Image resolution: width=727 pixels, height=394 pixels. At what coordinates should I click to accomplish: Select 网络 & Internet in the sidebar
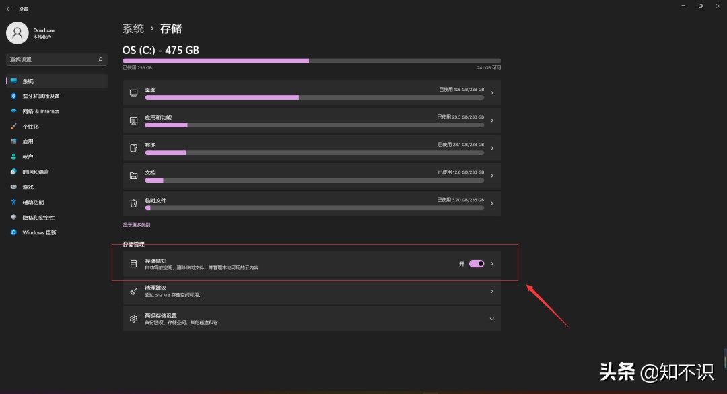click(40, 111)
